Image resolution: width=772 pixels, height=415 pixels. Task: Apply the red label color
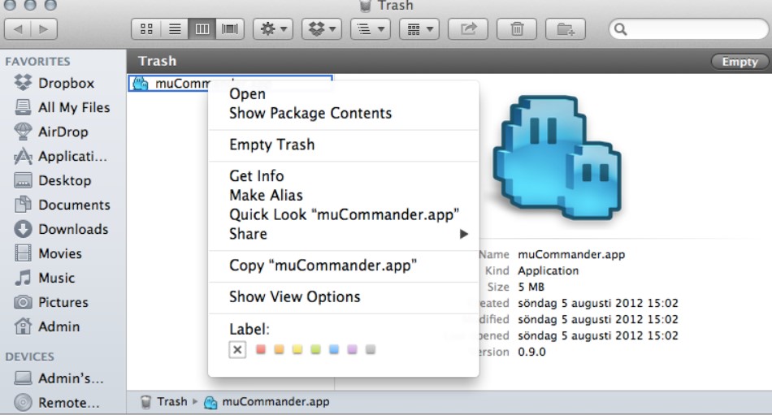(x=261, y=349)
